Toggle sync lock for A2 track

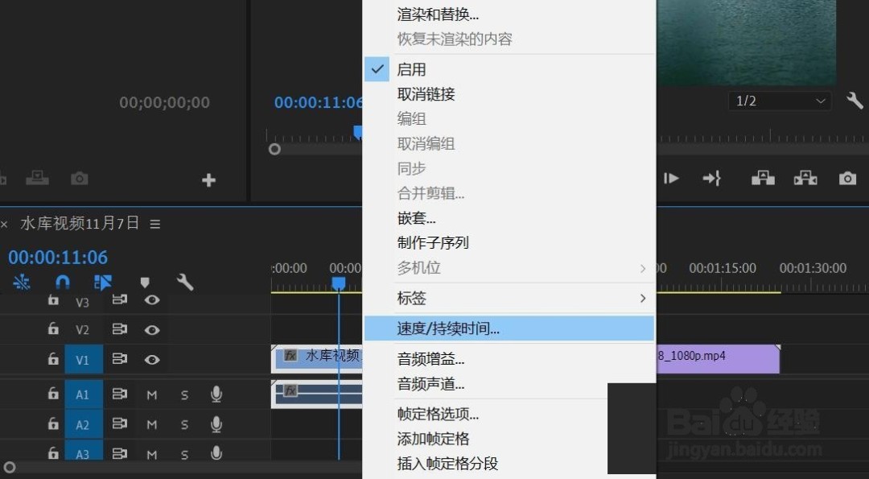[x=120, y=424]
